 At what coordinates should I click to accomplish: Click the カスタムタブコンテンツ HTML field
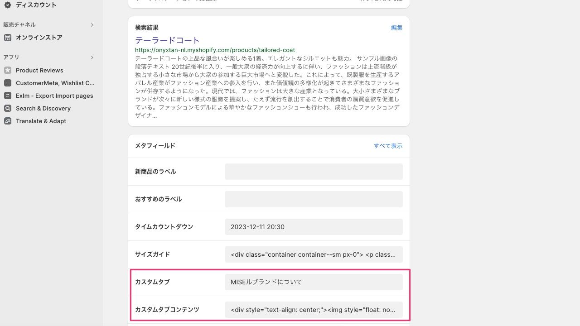[314, 310]
